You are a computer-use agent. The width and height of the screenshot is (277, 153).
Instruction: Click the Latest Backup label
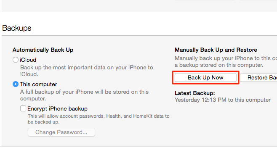195,93
